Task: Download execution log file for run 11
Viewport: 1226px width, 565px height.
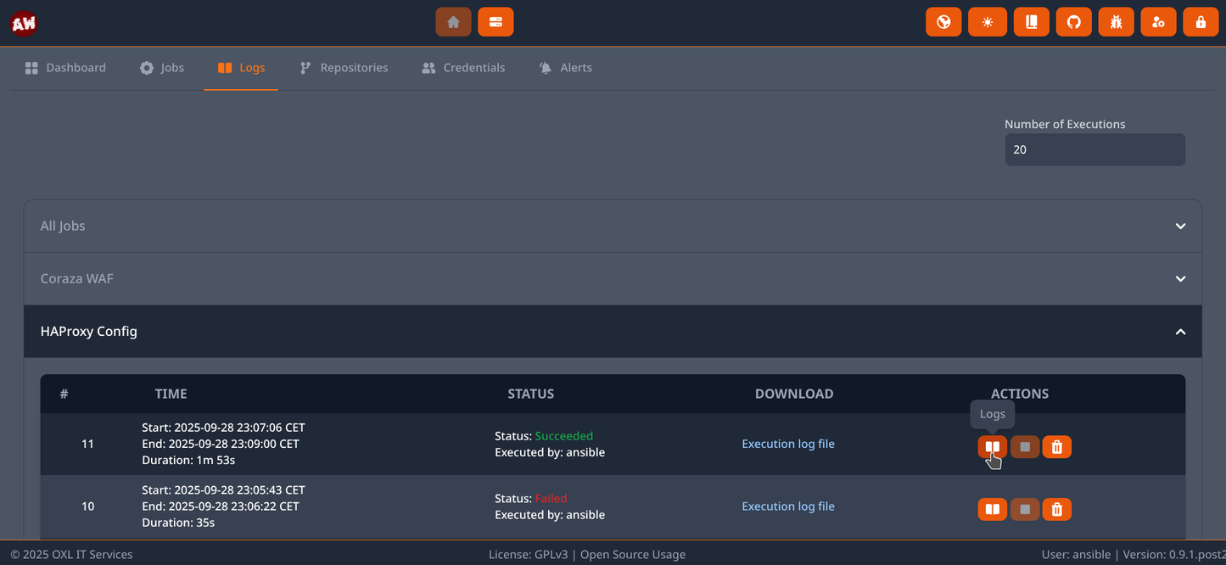Action: 787,443
